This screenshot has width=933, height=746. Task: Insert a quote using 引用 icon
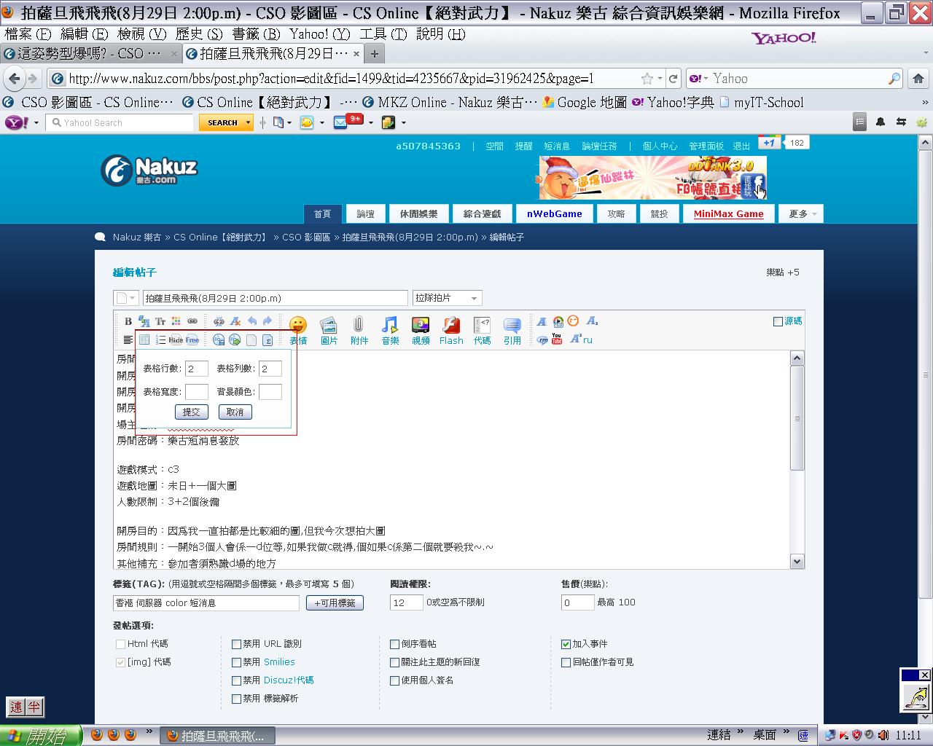pos(512,329)
